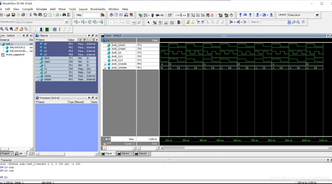
Task: Expand the cstate signal in Wave pane
Action: (x=105, y=64)
